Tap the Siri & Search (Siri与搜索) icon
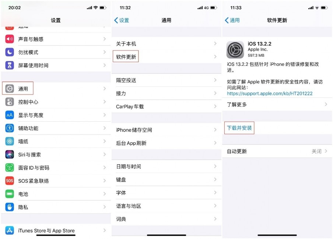This screenshot has width=333, height=239. 10,154
